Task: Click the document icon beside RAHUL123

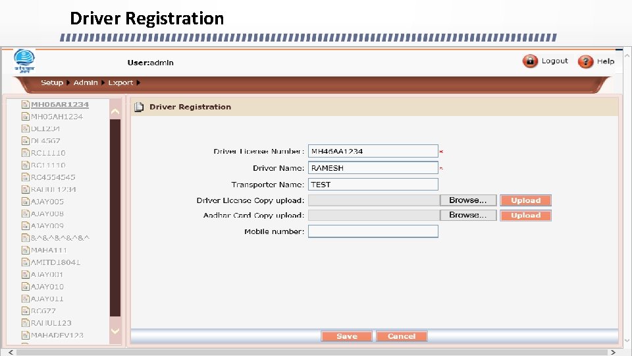Action: (x=26, y=323)
